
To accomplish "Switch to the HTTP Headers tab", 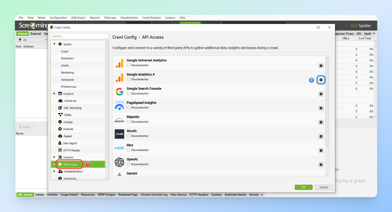I will pyautogui.click(x=199, y=195).
